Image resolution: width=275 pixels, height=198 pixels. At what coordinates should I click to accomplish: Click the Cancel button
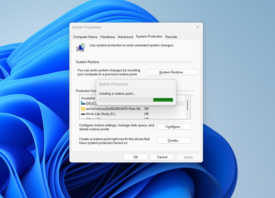click(x=162, y=157)
